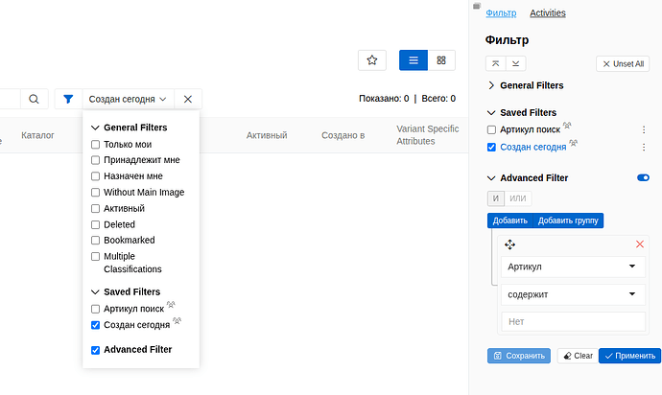This screenshot has width=662, height=395.
Task: Open the Артикул field dropdown
Action: pyautogui.click(x=573, y=267)
